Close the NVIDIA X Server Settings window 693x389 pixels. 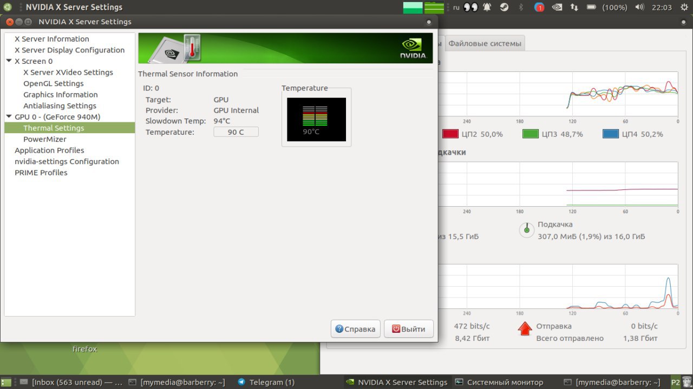coord(9,22)
